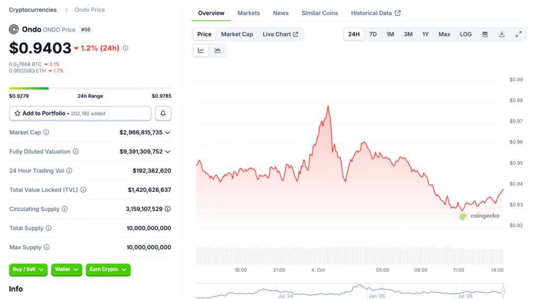The width and height of the screenshot is (536, 299).
Task: Go to Cryptocurrencies breadcrumb link
Action: (x=33, y=10)
